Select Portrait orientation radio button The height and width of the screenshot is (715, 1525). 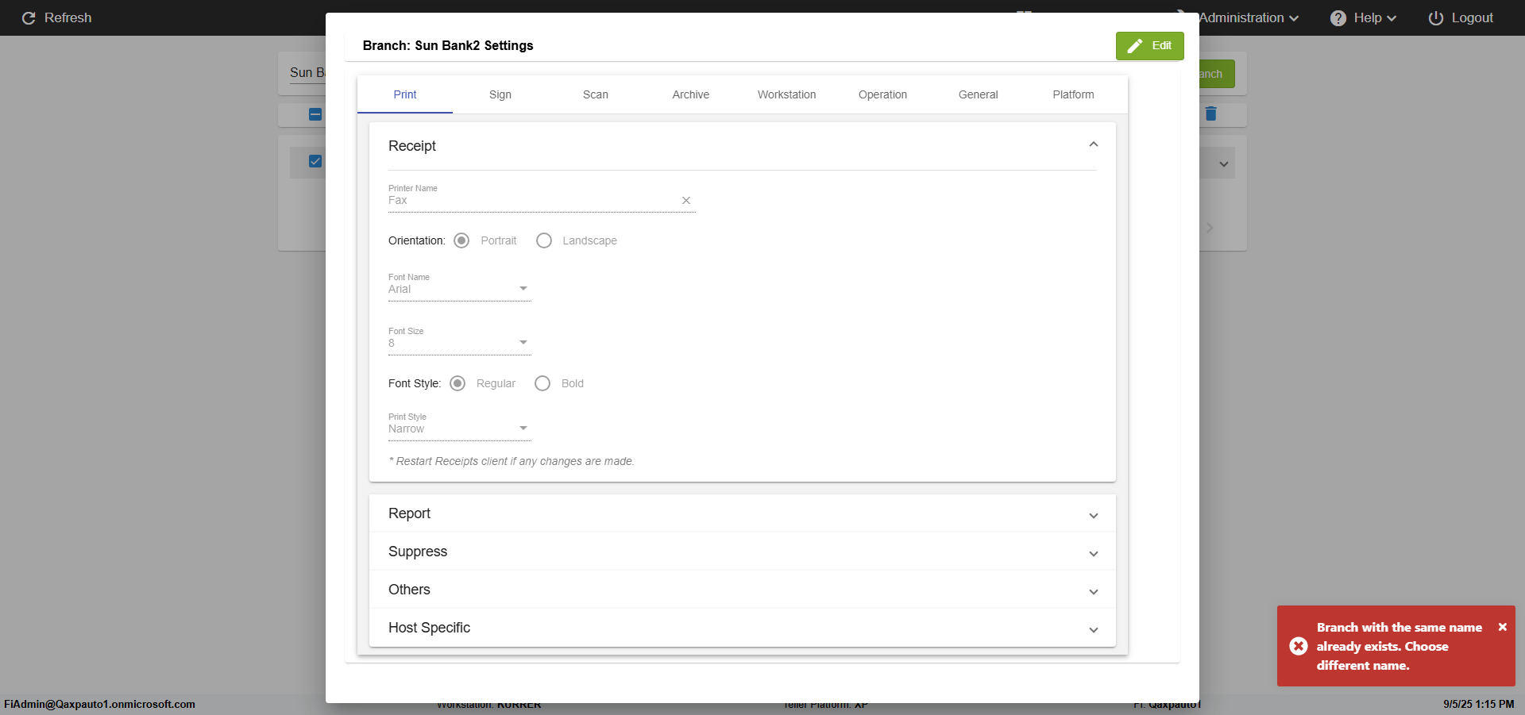(461, 240)
